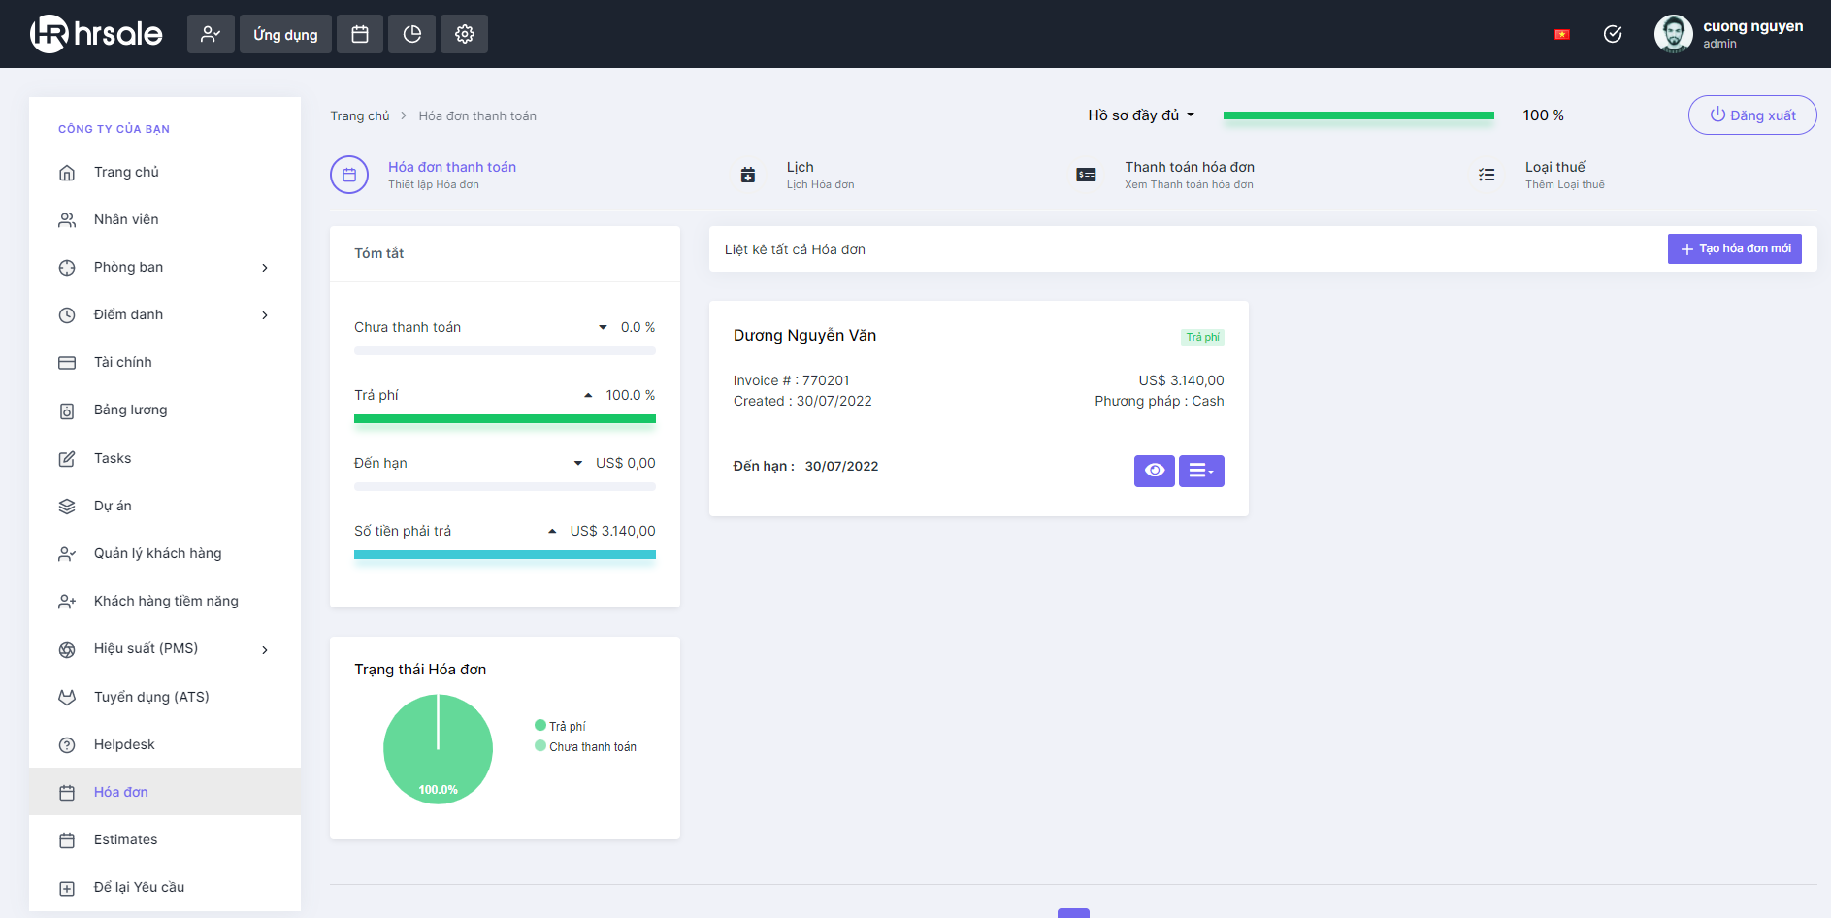Follow the Trang chủ breadcrumb link

pyautogui.click(x=359, y=115)
